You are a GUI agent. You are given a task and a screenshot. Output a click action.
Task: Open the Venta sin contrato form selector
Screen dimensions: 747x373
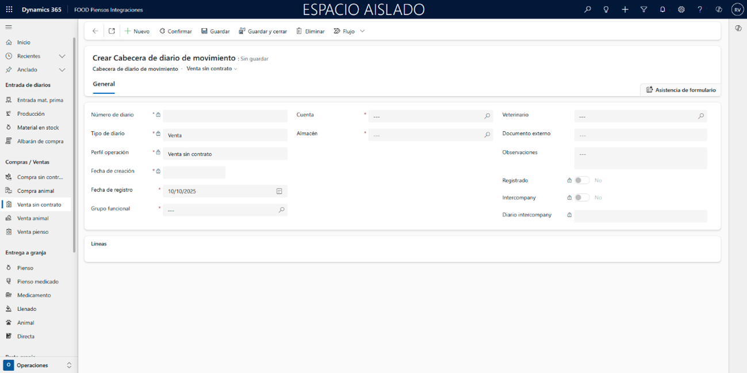(212, 68)
